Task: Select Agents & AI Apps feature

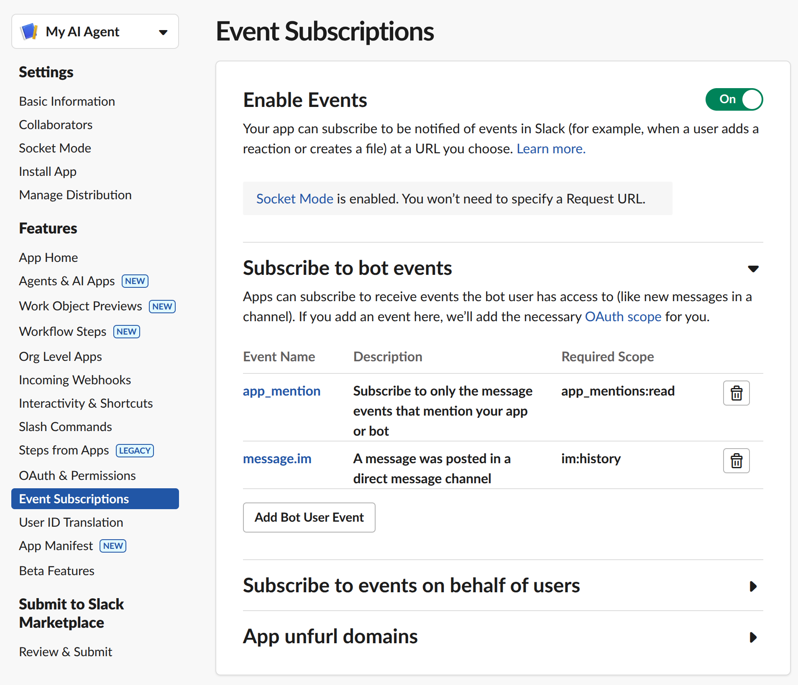Action: click(66, 281)
